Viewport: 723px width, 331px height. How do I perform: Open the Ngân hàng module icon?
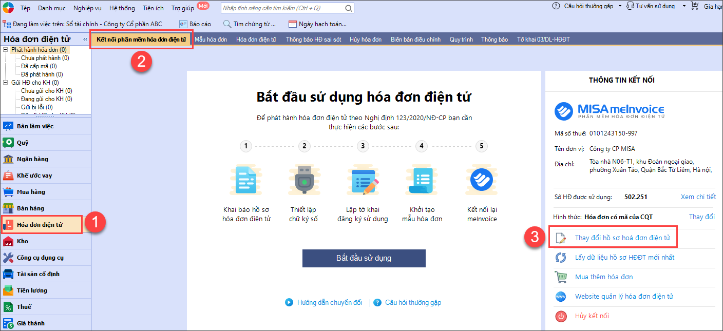pyautogui.click(x=8, y=159)
